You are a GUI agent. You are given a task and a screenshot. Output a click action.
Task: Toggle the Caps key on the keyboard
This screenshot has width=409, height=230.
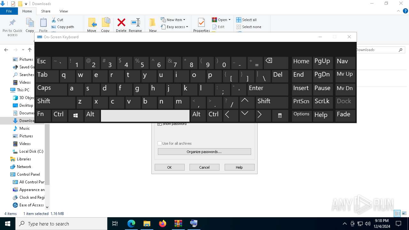[51, 89]
